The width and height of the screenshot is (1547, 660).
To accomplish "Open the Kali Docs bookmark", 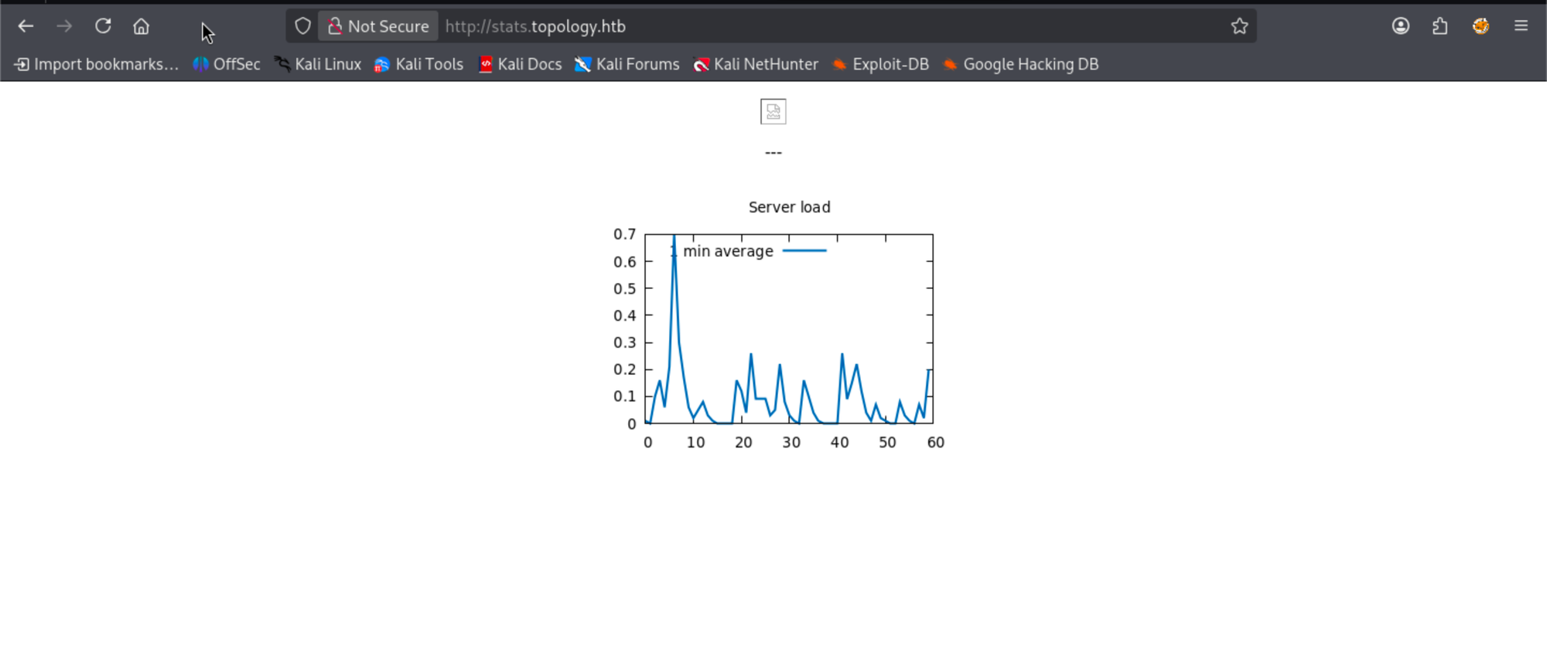I will coord(520,64).
